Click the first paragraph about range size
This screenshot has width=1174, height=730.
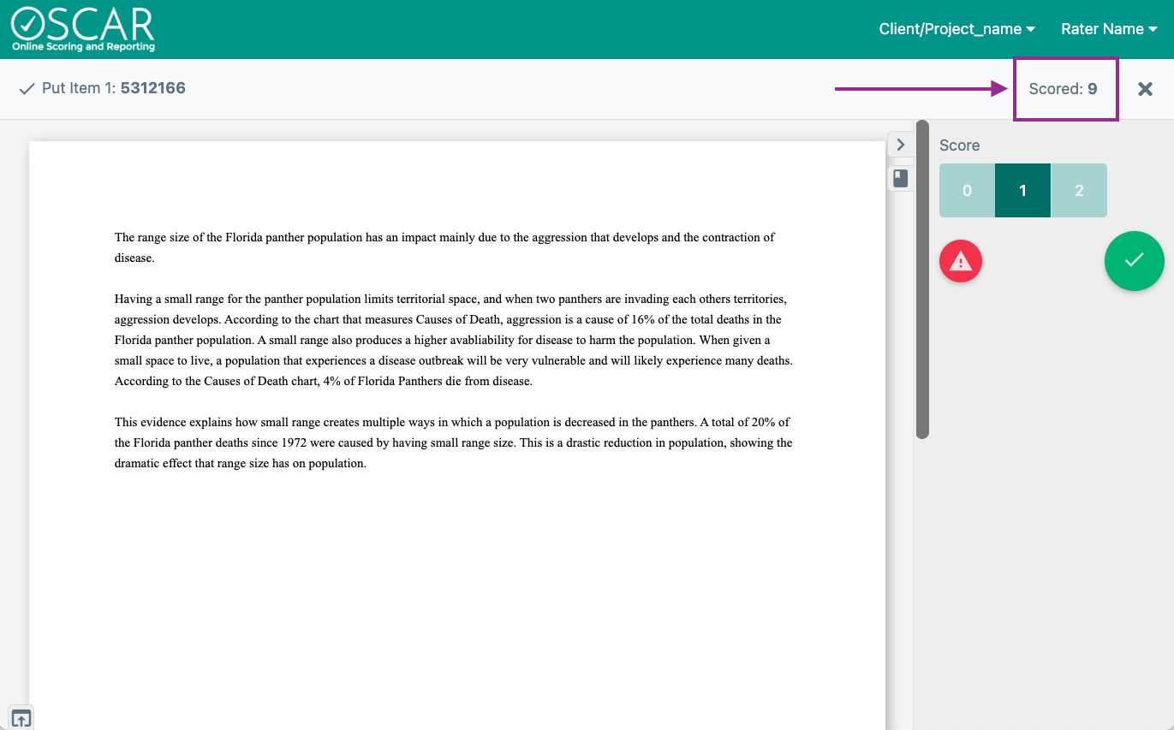[444, 247]
